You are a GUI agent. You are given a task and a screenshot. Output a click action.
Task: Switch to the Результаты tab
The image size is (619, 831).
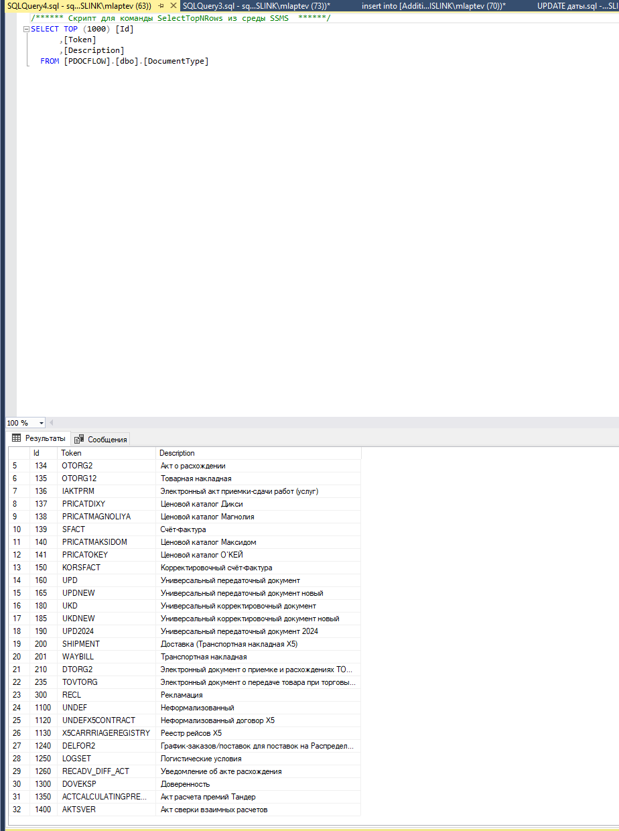(39, 438)
